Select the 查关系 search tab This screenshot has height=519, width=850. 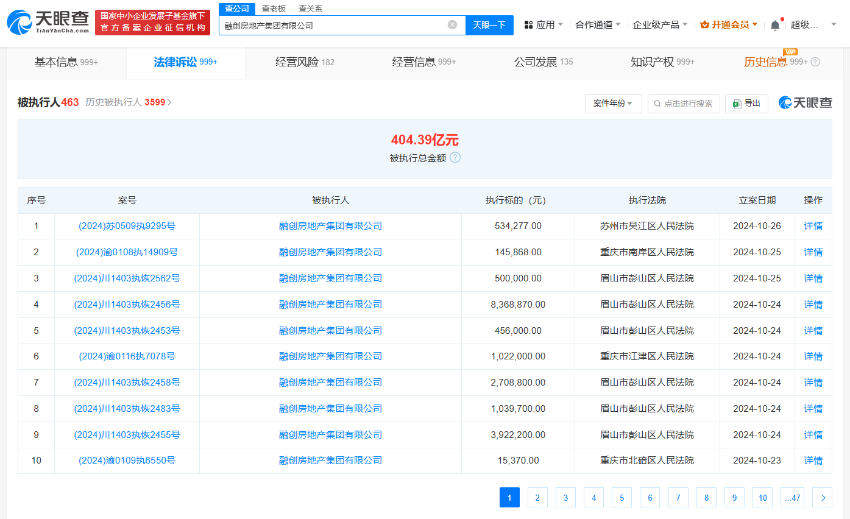pos(310,9)
